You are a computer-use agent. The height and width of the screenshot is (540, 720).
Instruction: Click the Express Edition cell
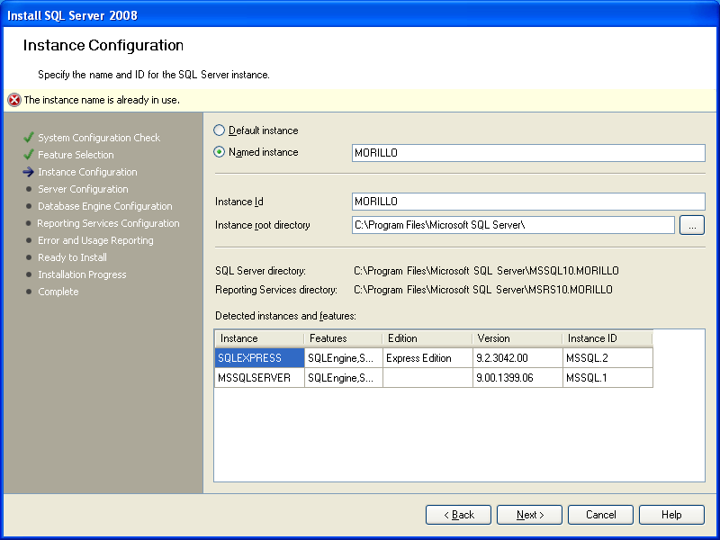click(427, 358)
